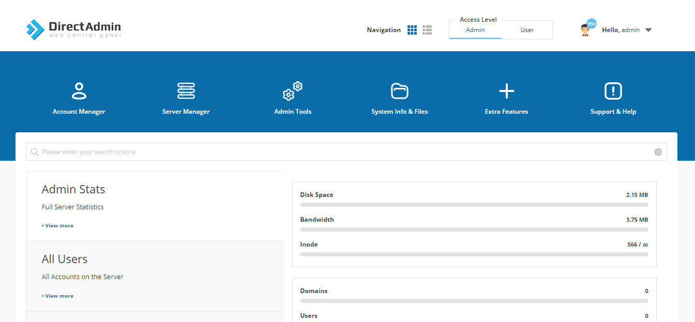Click the search criteria input field
This screenshot has width=695, height=322.
tap(346, 152)
